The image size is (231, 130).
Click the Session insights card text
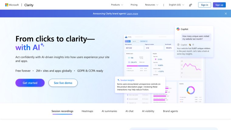139,87
